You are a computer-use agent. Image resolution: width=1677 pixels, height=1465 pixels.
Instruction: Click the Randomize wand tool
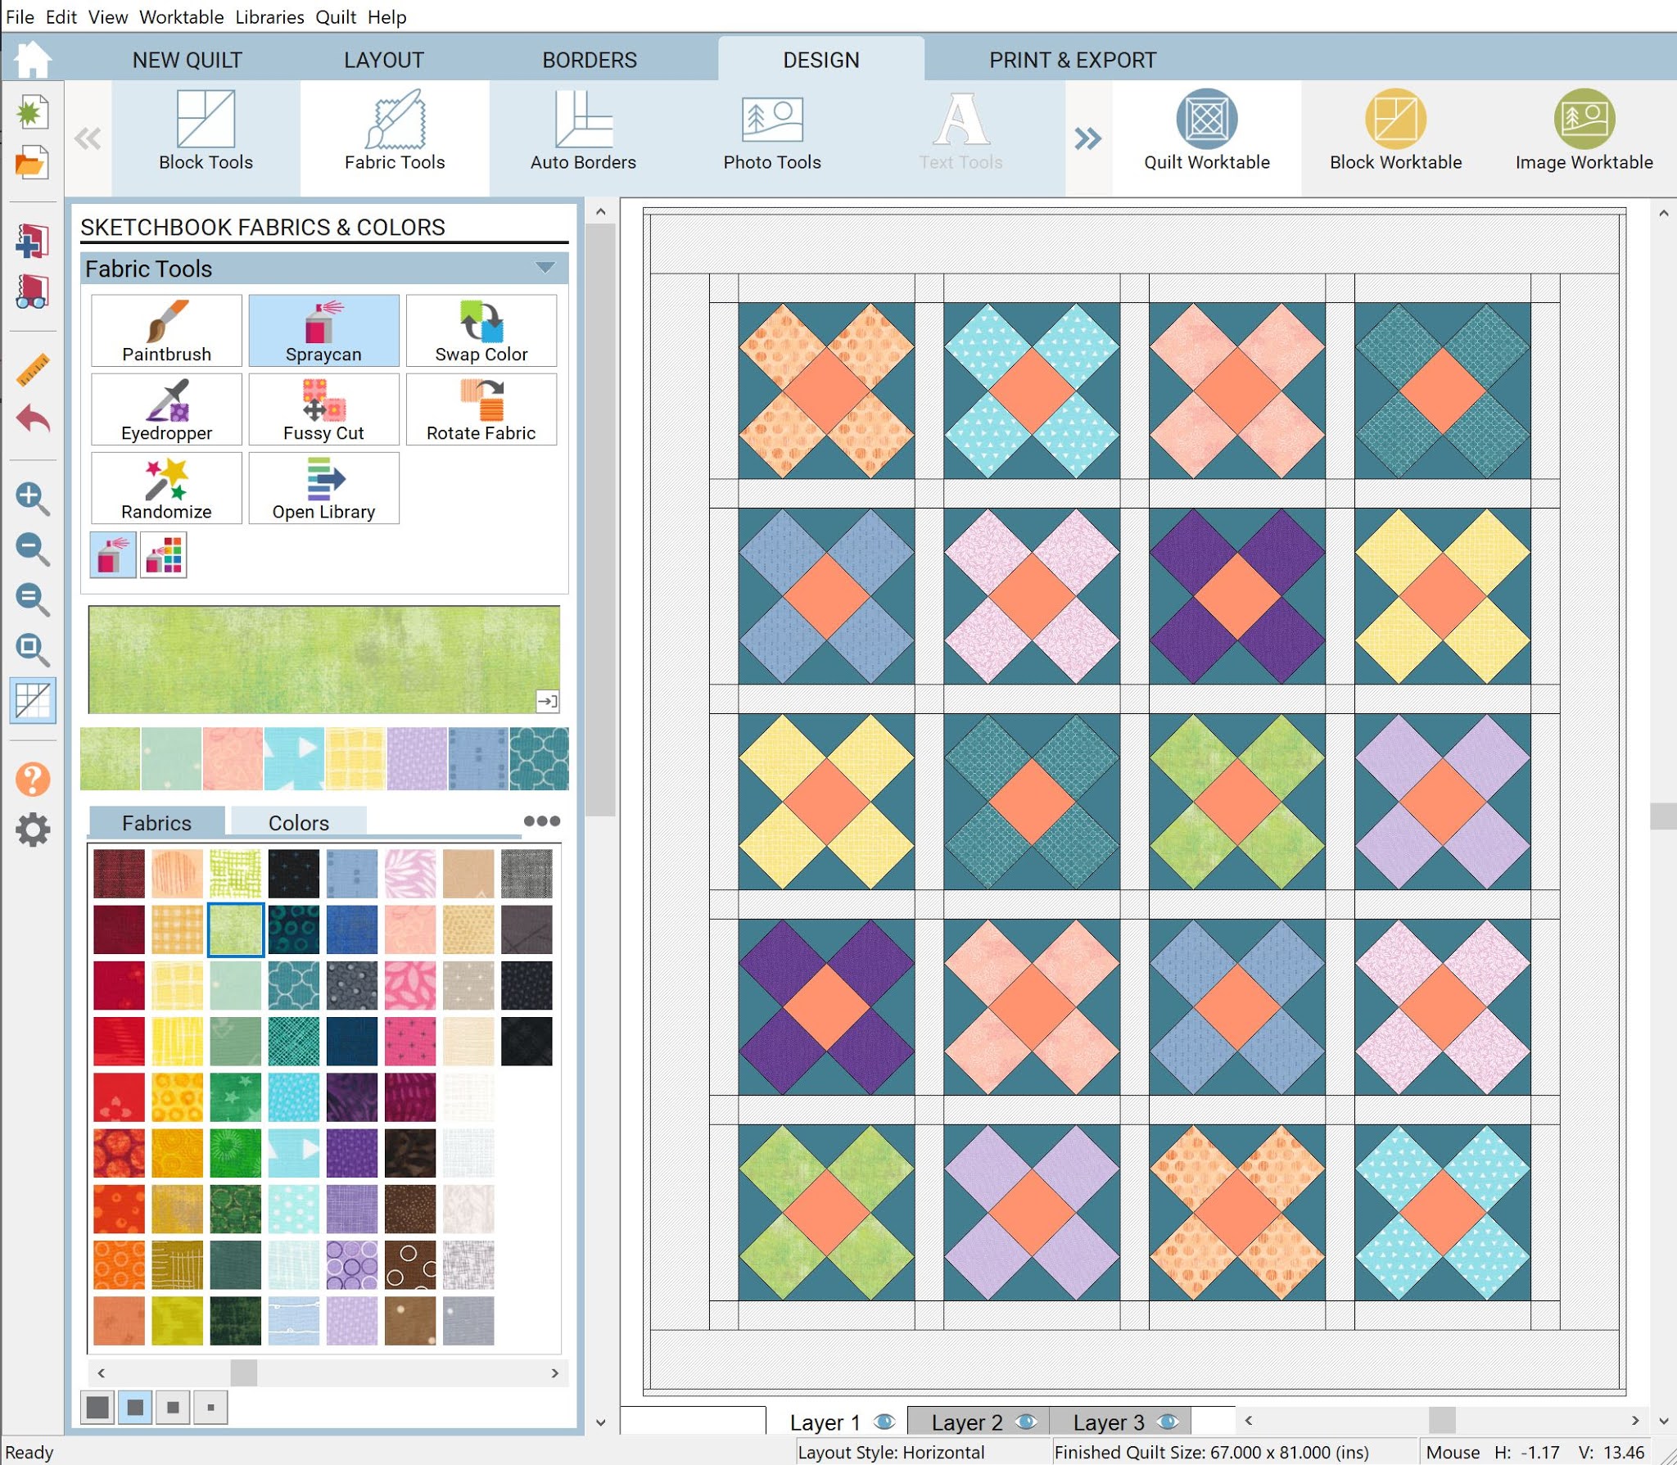pos(166,487)
